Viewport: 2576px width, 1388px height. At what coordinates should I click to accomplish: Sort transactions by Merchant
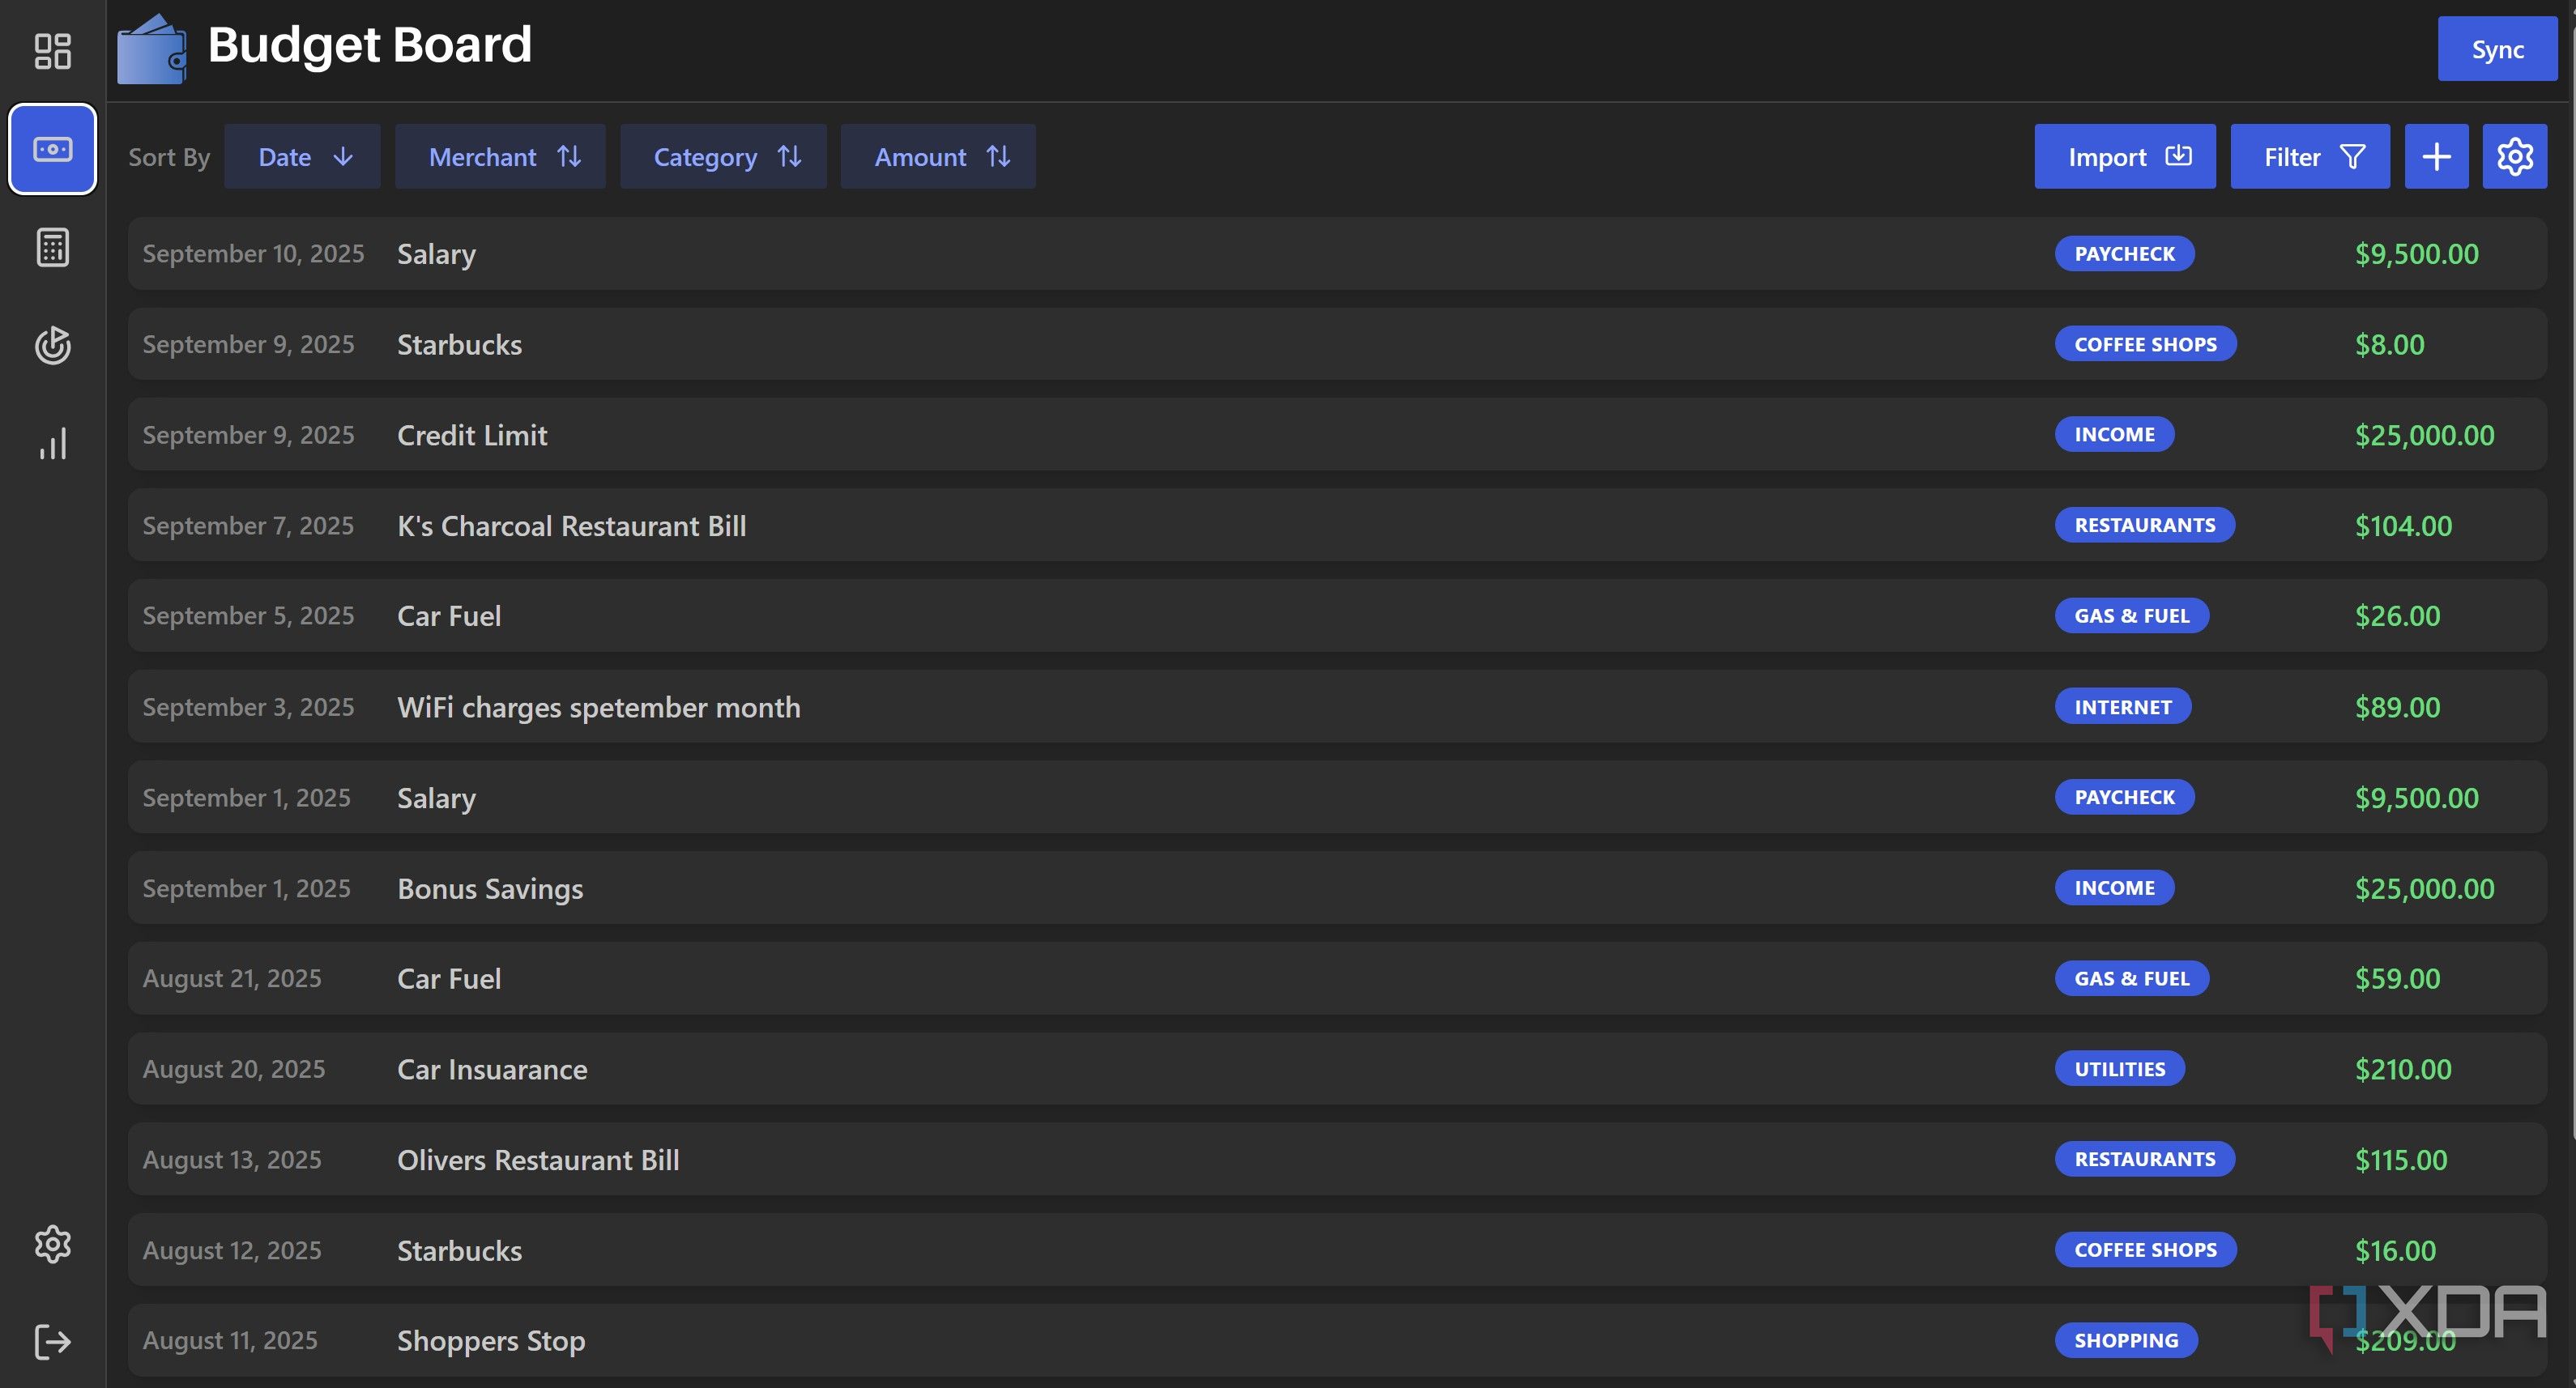click(x=500, y=156)
